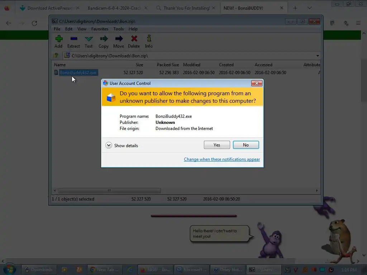367x275 pixels.
Task: Sort by the Accessed column header
Action: (x=263, y=65)
